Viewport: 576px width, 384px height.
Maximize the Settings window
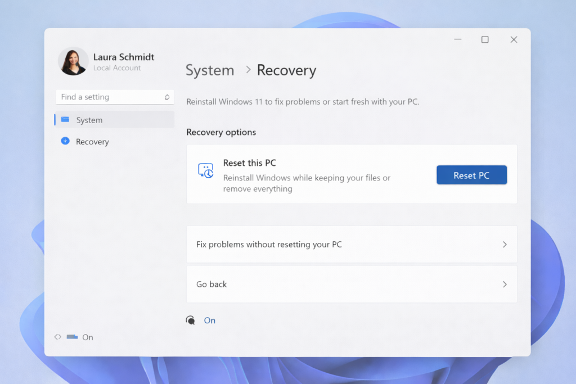point(485,39)
